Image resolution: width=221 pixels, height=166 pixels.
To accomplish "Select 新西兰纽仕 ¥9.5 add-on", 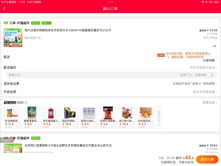I will point(95,125).
